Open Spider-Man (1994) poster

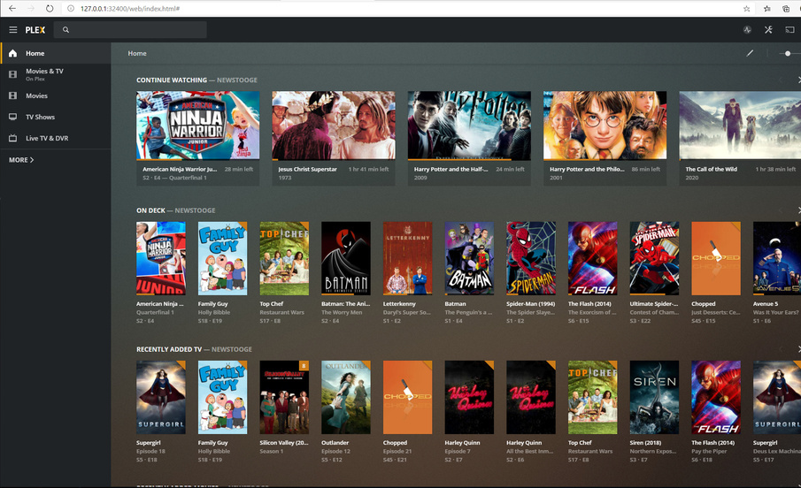click(531, 258)
